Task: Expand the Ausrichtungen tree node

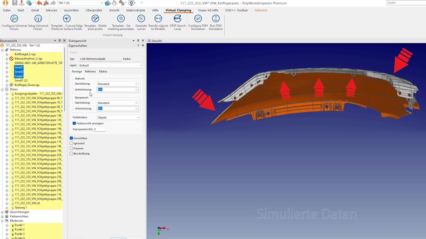Action: tap(2, 212)
